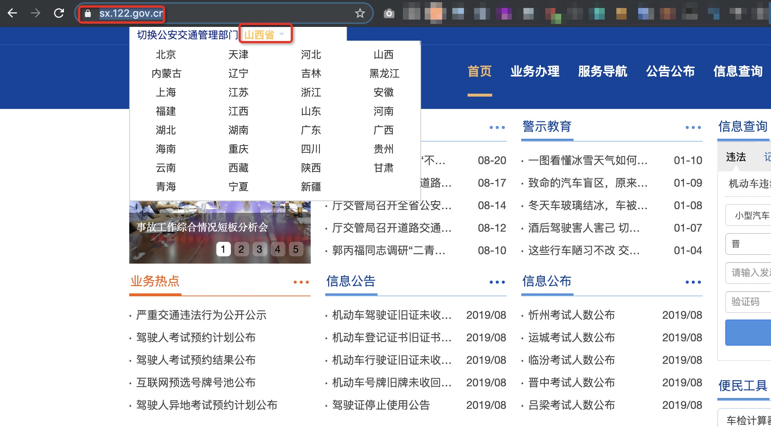This screenshot has height=427, width=771.
Task: Click the news carousel image
Action: tap(220, 232)
